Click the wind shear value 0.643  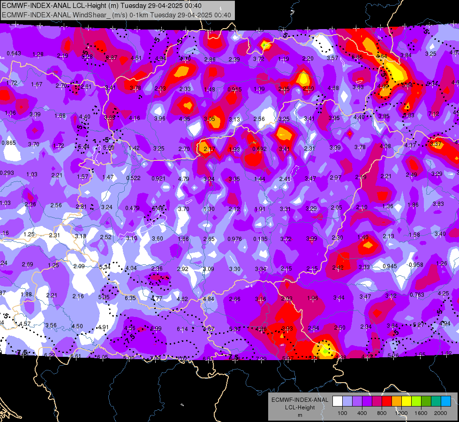point(14,53)
